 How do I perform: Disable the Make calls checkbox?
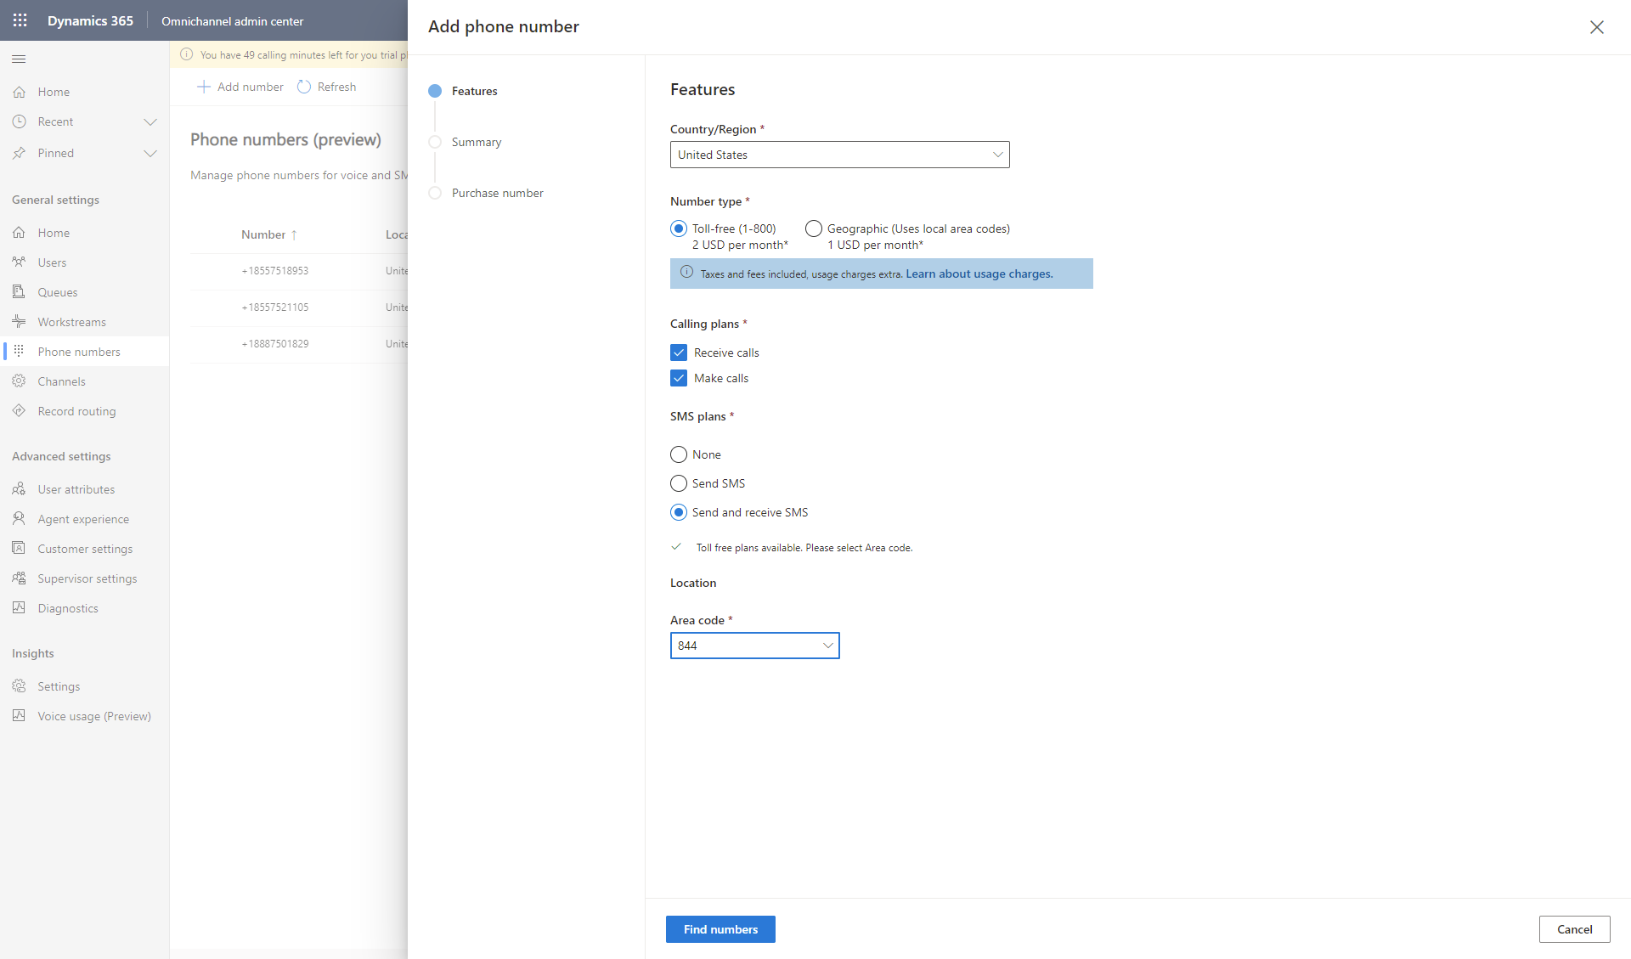678,378
